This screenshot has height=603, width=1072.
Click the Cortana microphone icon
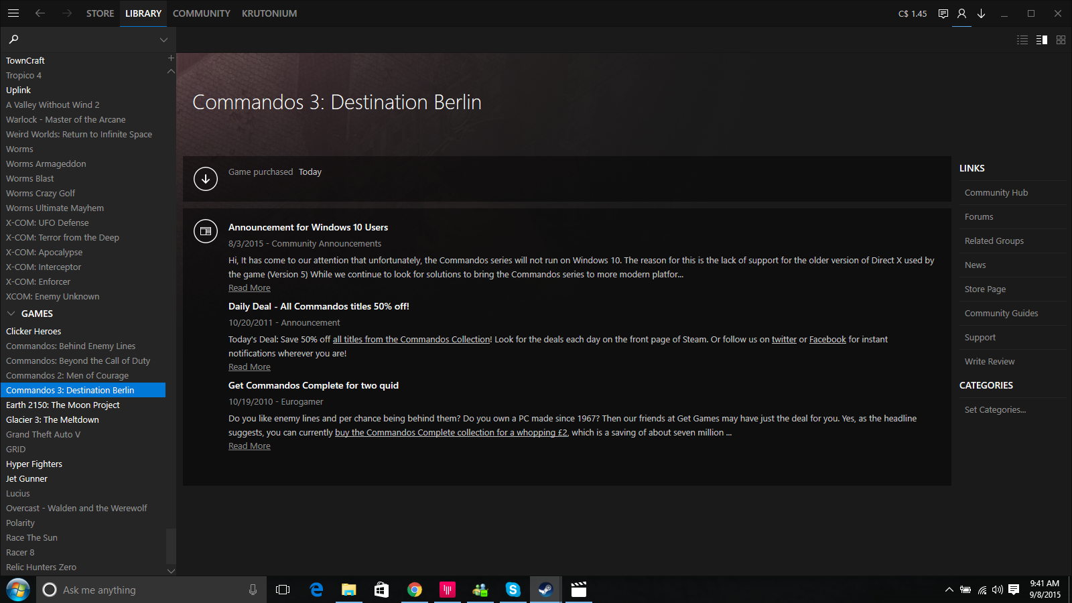coord(253,590)
